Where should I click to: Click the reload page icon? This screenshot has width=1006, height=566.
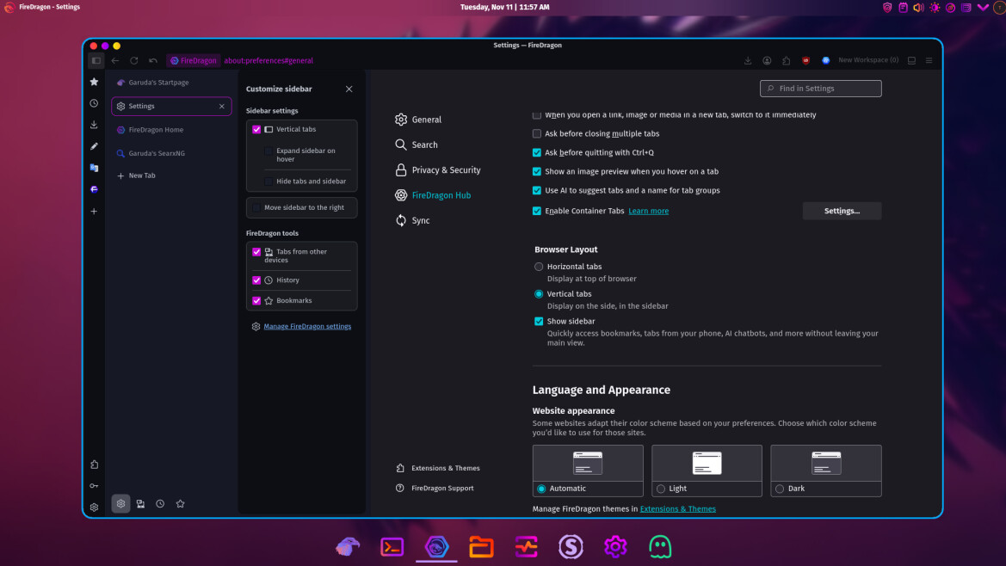click(x=134, y=61)
